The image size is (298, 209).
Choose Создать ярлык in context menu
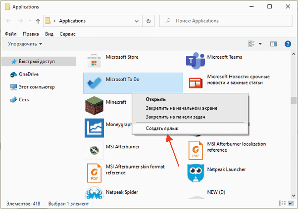190,128
